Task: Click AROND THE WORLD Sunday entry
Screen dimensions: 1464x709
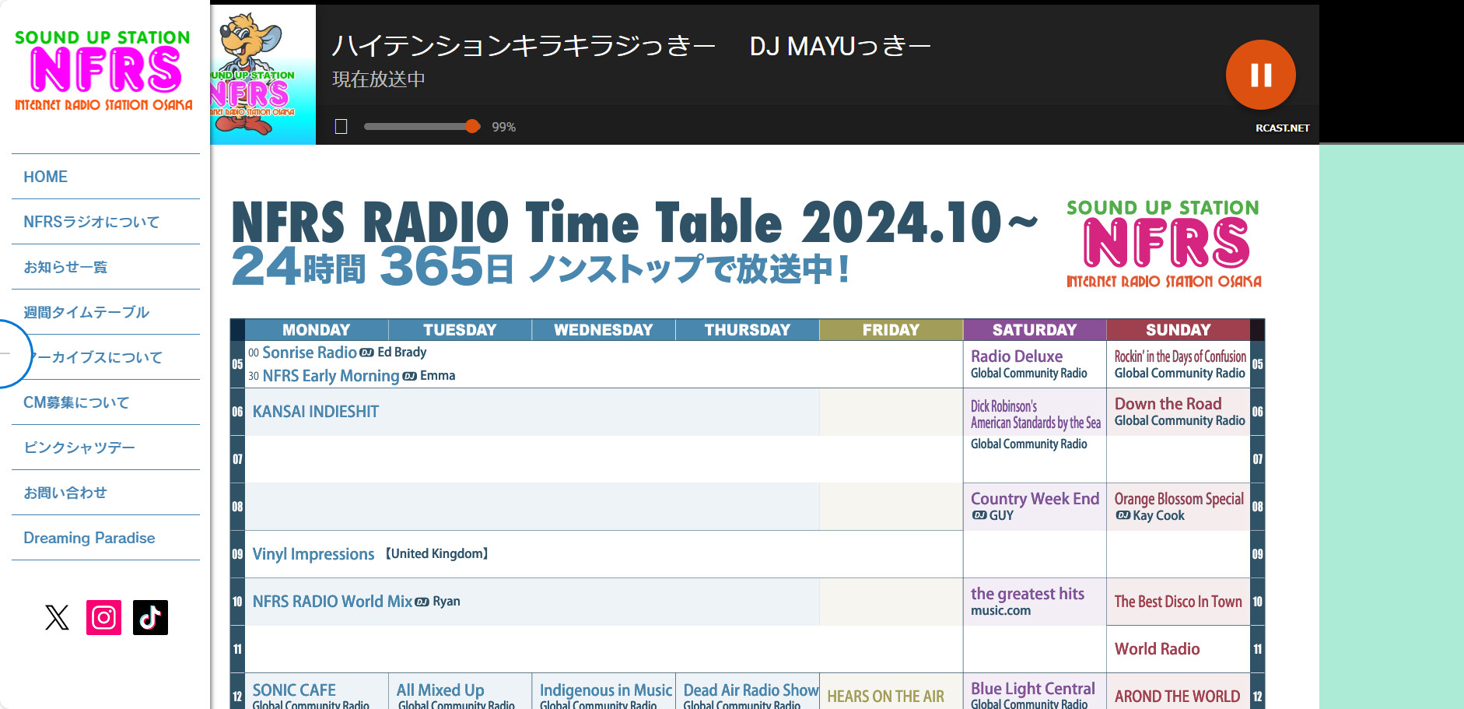Action: 1177,697
